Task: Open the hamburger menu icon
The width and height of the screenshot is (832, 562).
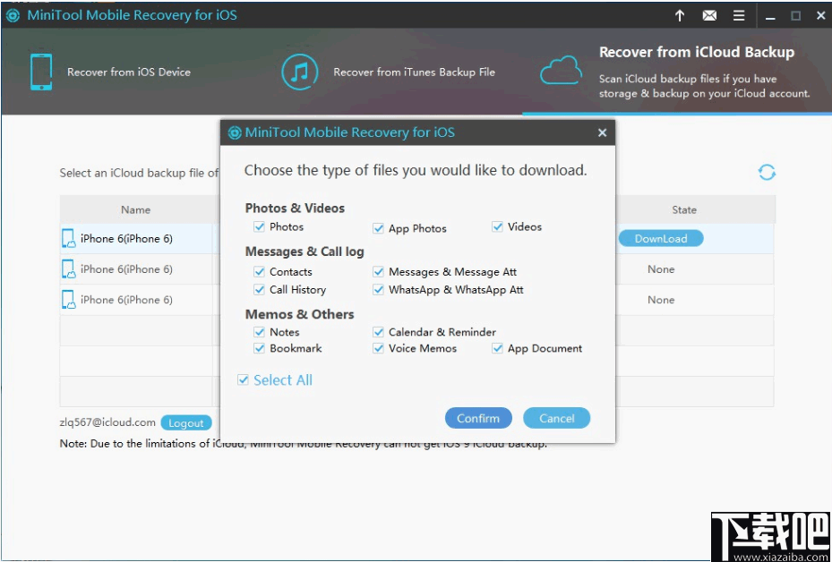Action: pyautogui.click(x=739, y=15)
